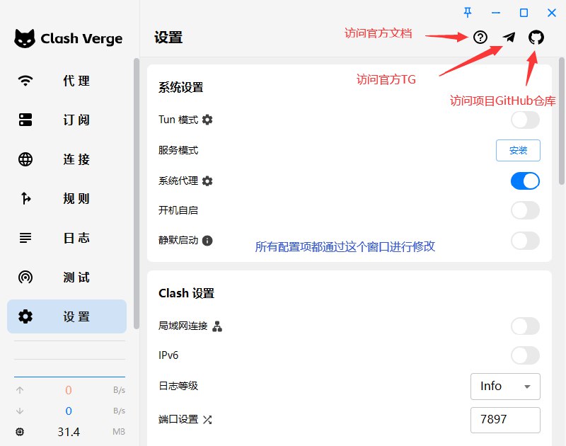Go to the 代理 (Proxies) page
Viewport: 566px width, 446px height.
point(67,81)
